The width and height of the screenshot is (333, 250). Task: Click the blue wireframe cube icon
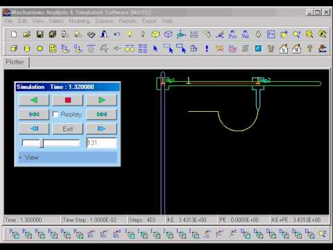point(169,35)
